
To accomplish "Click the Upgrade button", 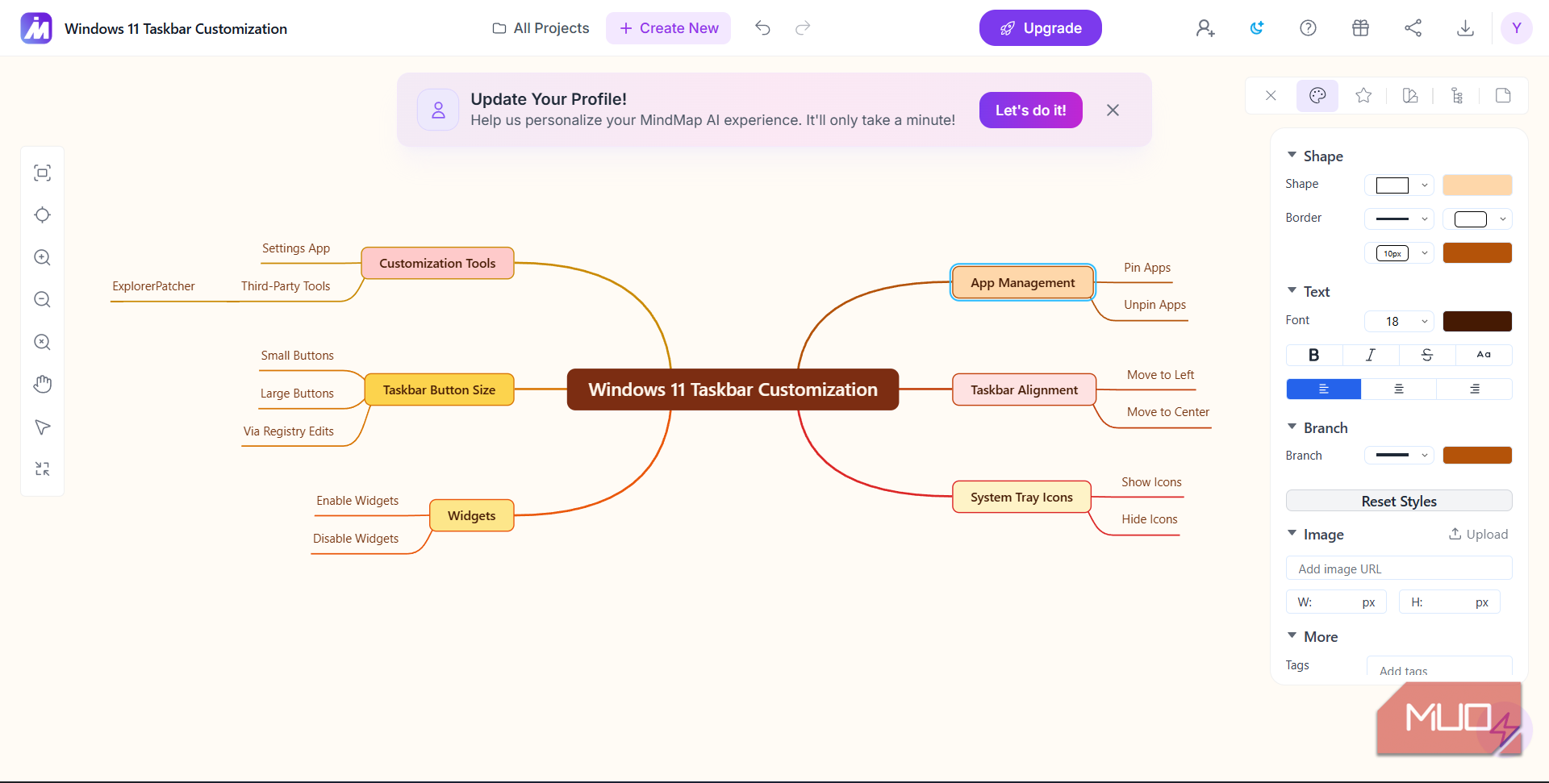I will click(x=1041, y=28).
